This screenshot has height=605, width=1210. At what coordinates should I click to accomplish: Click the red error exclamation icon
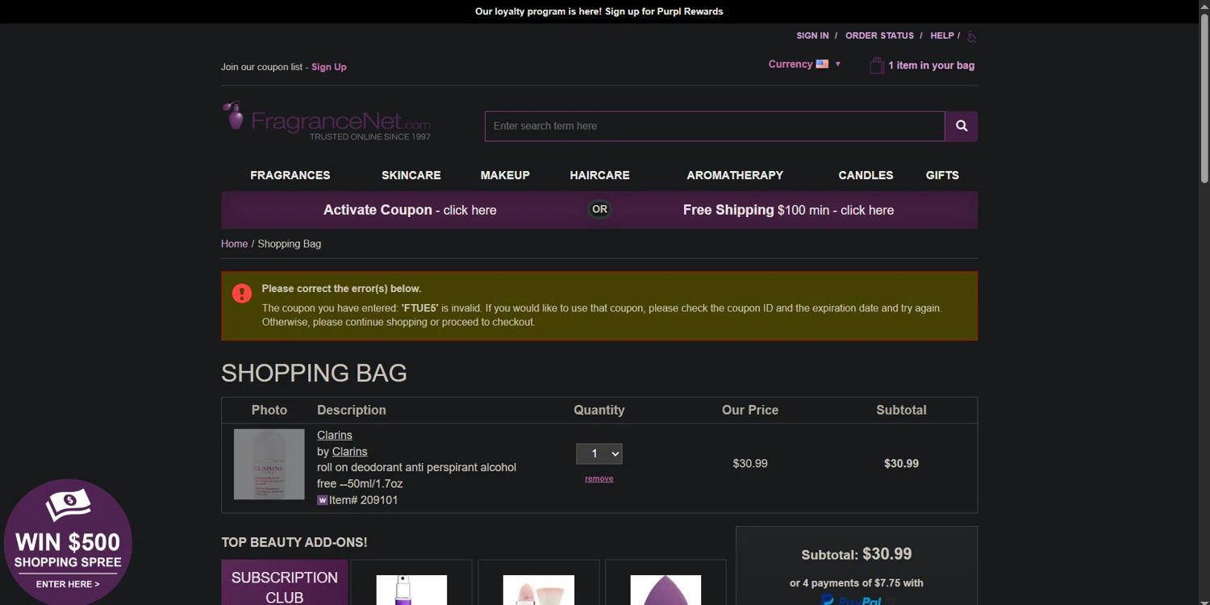(242, 293)
